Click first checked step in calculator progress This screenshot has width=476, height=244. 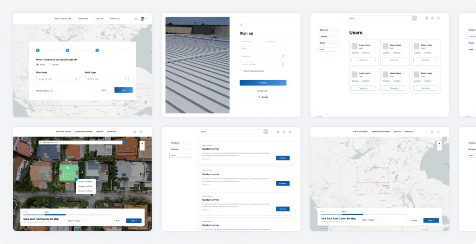(x=38, y=50)
